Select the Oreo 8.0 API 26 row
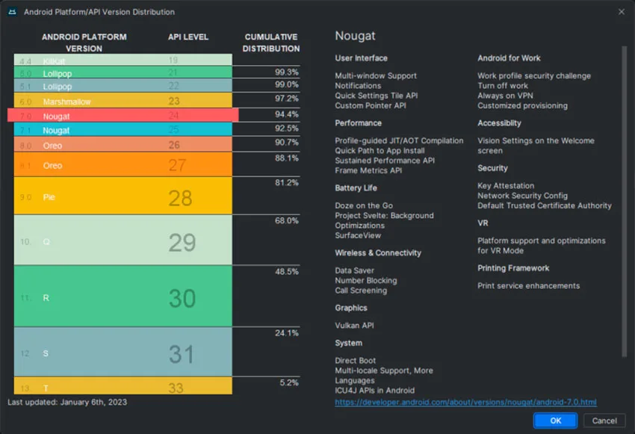635x434 pixels. [123, 144]
